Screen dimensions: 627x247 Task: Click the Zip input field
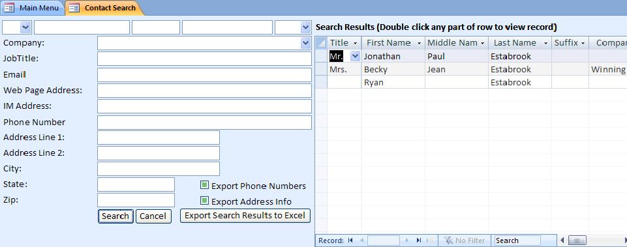pos(136,200)
